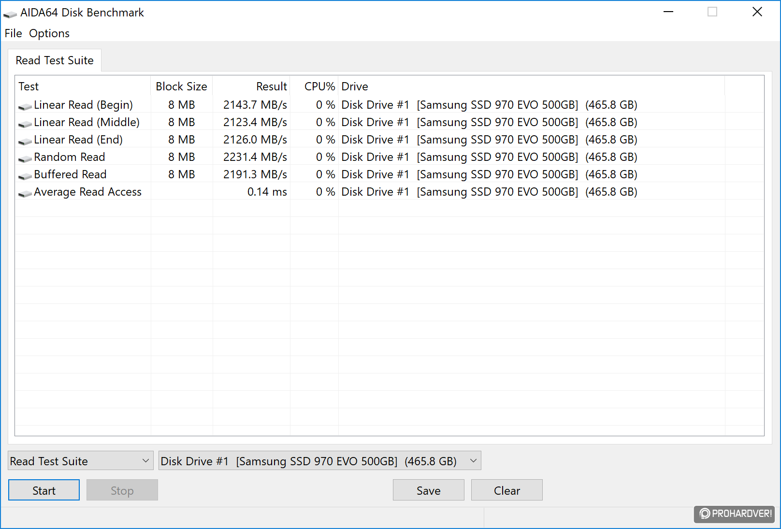Click the 0.14 ms access time value
The image size is (781, 529).
[267, 192]
